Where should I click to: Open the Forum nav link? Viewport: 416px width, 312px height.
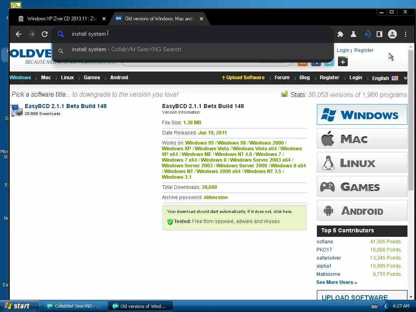[x=282, y=78]
